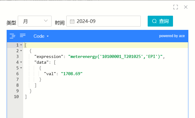Click the 查询 query button
Screen dimensions: 195x118
pyautogui.click(x=160, y=21)
